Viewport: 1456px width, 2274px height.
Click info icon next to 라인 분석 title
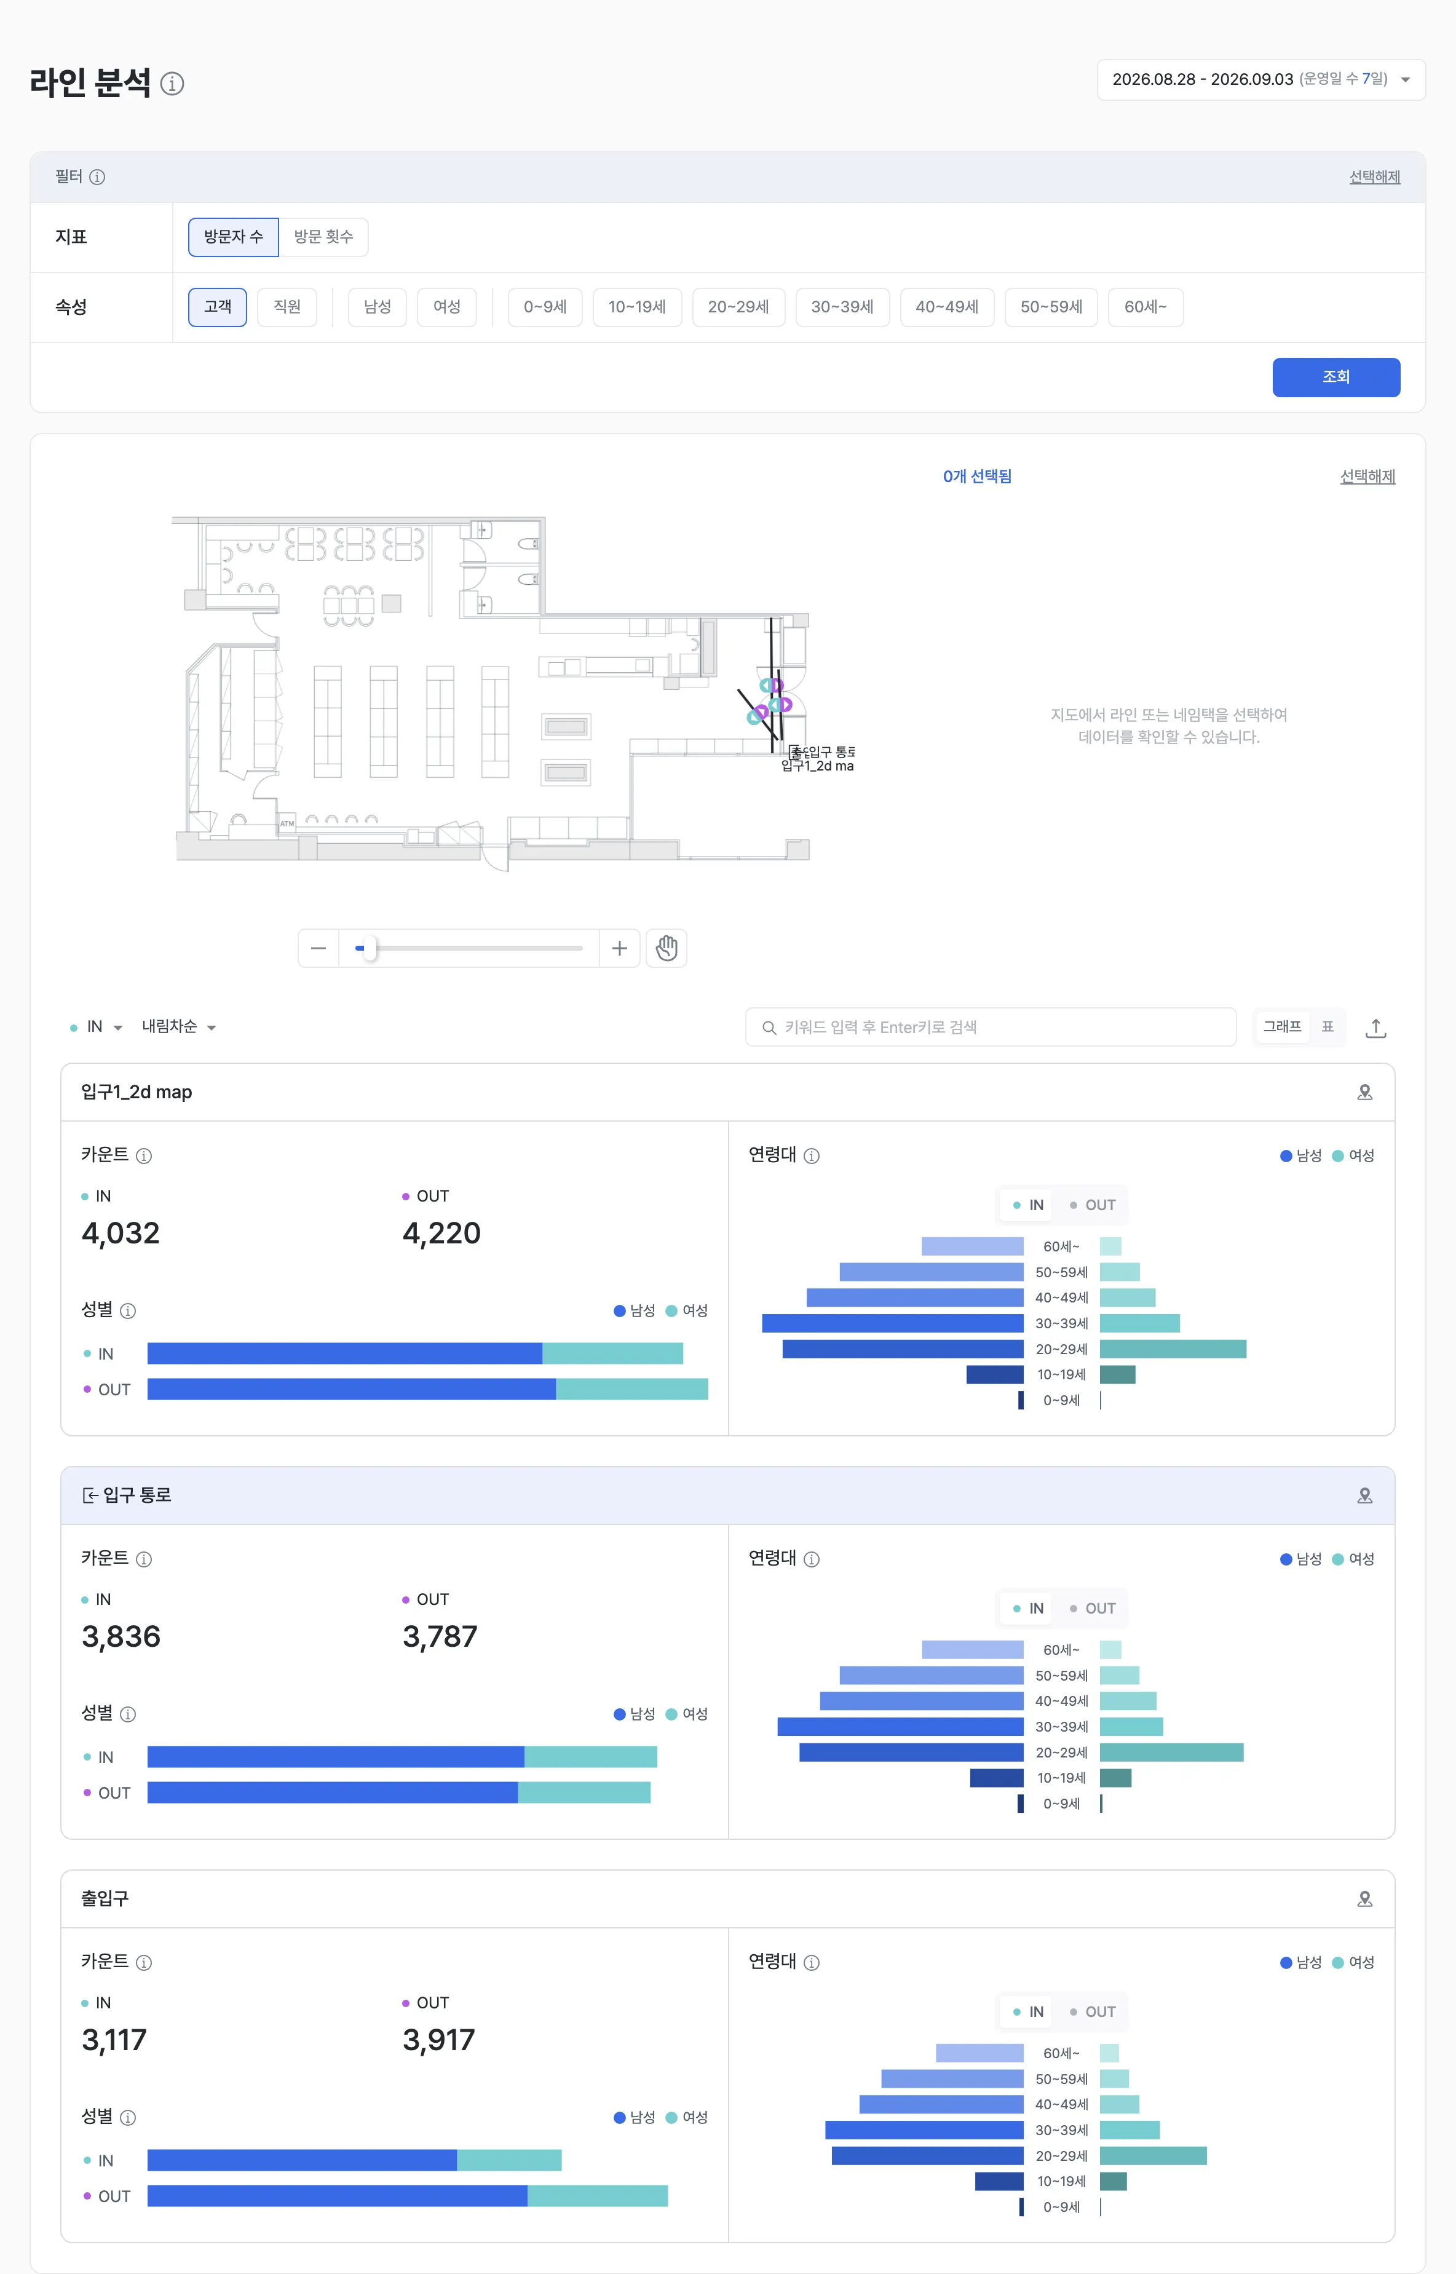coord(172,83)
